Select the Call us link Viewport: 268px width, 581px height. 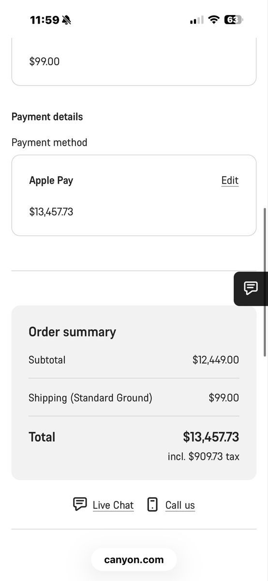coord(180,505)
